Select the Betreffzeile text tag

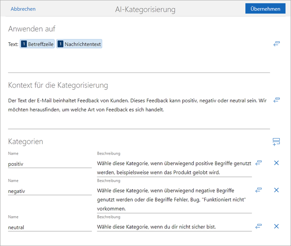click(38, 44)
